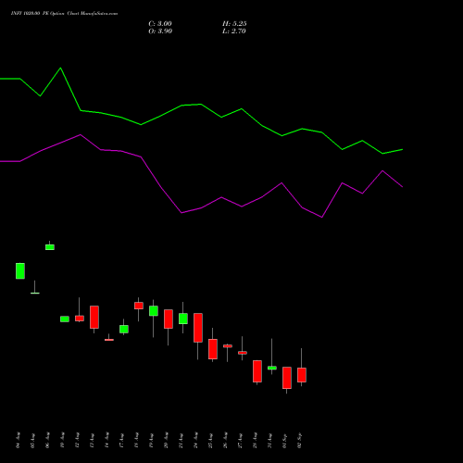The image size is (463, 463).
Task: Click the '27 Aug' date label
Action: [x=240, y=441]
